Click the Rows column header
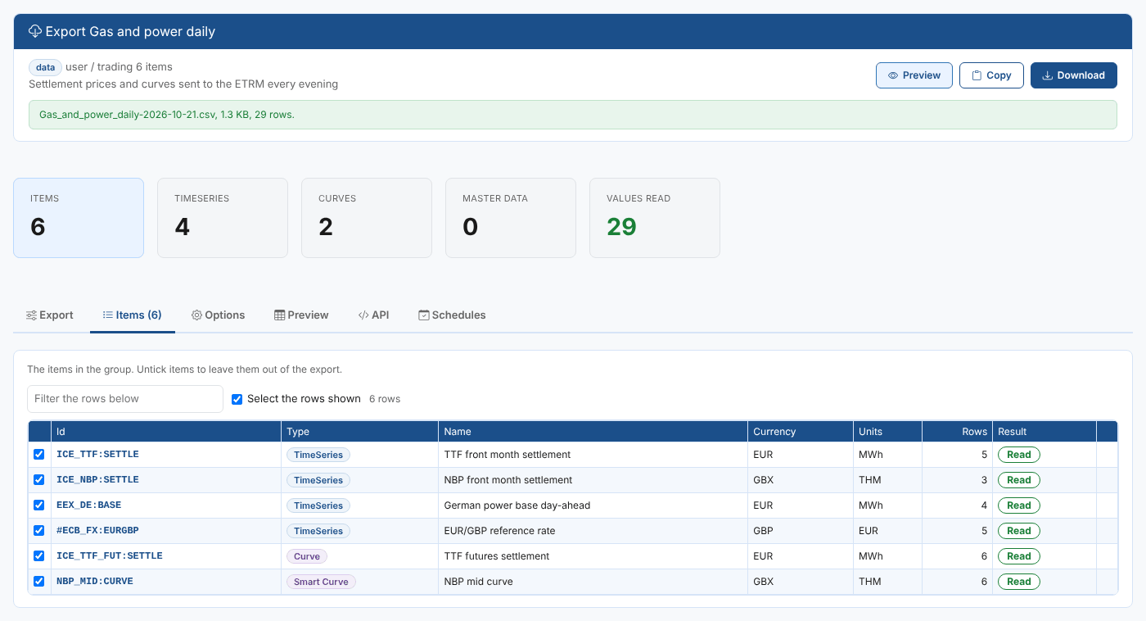 coord(957,432)
